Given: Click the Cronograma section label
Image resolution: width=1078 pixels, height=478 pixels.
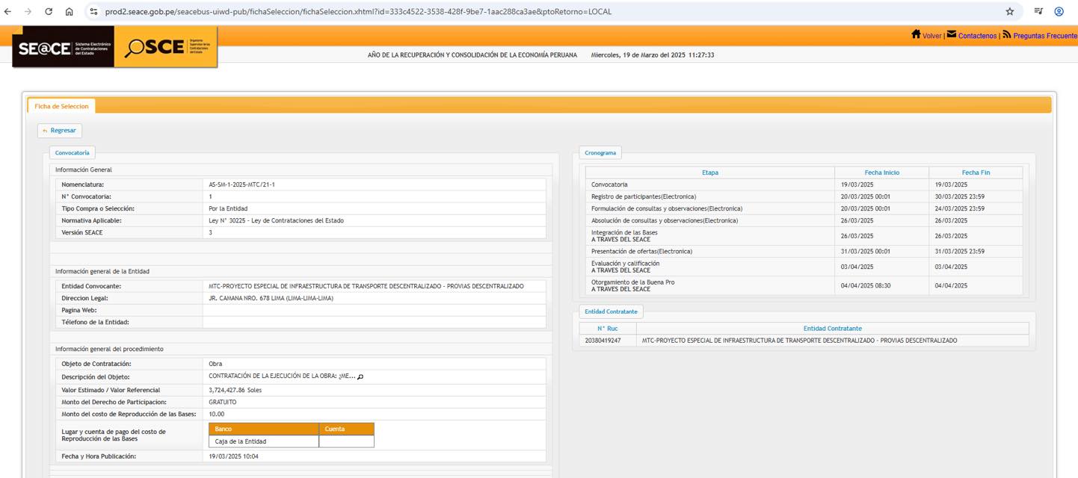Looking at the screenshot, I should click(600, 152).
